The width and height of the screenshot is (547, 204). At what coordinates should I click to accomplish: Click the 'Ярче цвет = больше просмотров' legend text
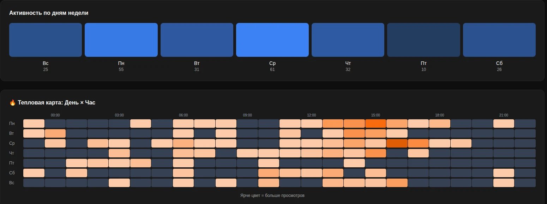272,196
